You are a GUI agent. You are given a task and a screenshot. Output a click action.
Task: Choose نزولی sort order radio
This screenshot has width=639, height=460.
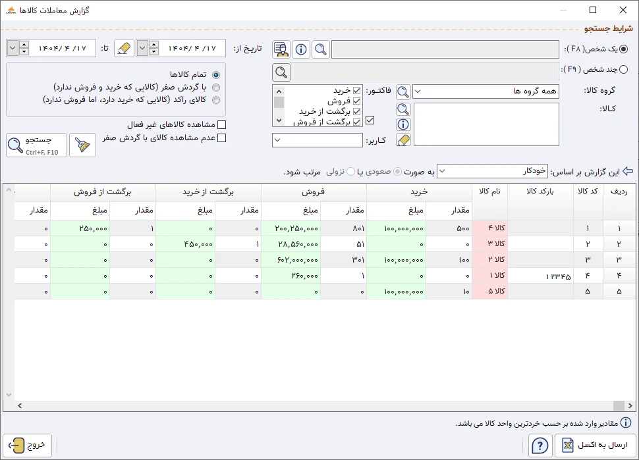click(350, 172)
